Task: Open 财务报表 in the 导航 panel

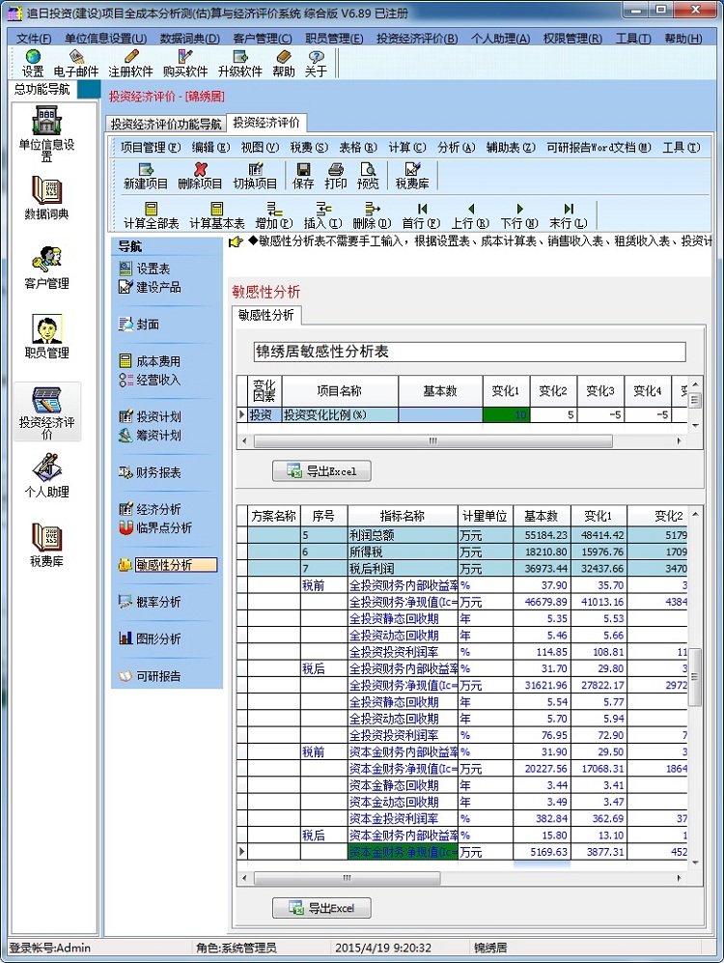Action: (150, 472)
